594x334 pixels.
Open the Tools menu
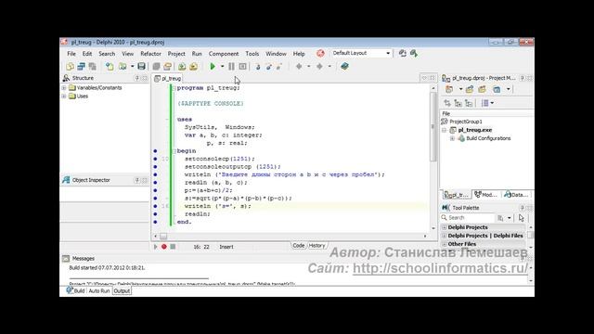252,54
